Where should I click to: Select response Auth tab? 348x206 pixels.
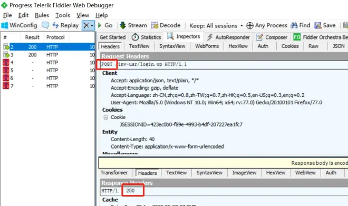(x=331, y=173)
